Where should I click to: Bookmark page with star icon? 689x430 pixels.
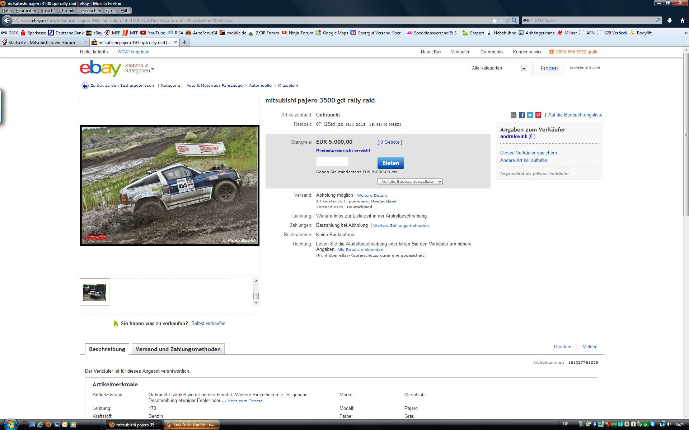tap(495, 20)
